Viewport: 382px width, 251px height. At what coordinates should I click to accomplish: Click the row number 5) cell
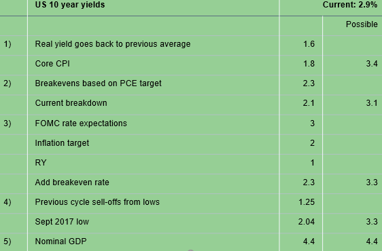(14, 242)
